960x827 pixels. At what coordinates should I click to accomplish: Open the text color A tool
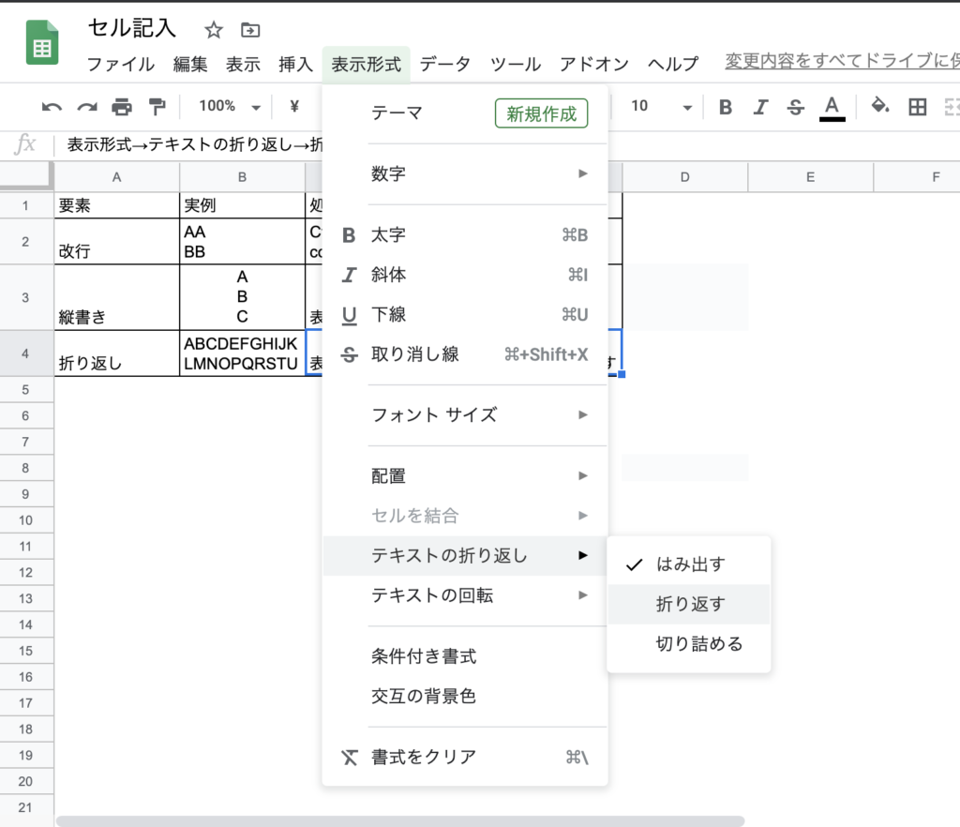(x=832, y=109)
